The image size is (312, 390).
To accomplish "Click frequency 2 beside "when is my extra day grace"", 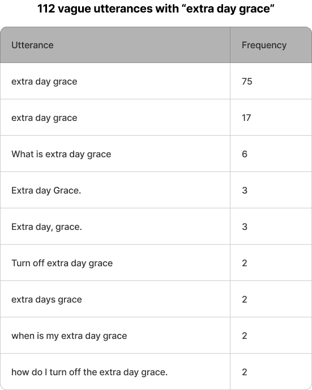I will 245,336.
